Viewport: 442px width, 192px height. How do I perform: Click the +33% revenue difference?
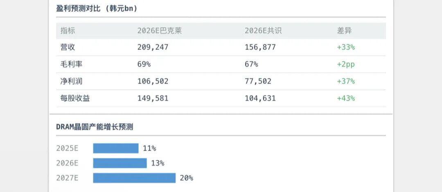(x=346, y=47)
